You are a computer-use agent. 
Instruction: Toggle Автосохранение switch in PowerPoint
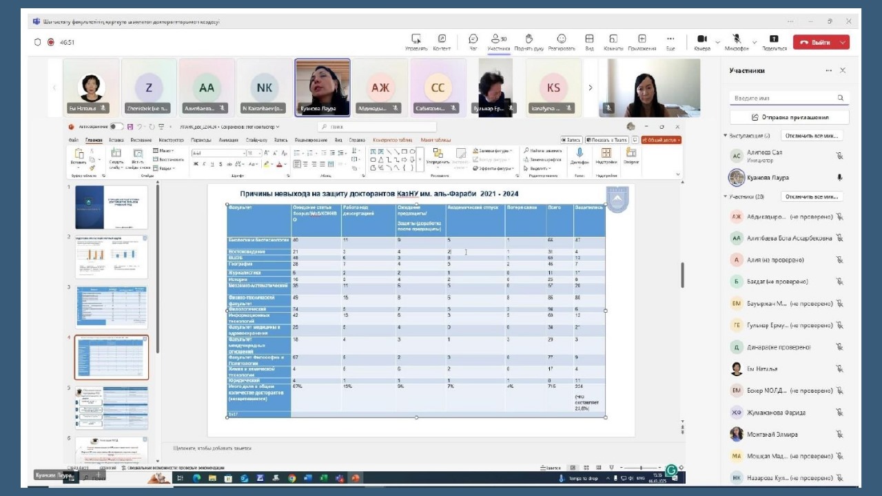[x=116, y=127]
